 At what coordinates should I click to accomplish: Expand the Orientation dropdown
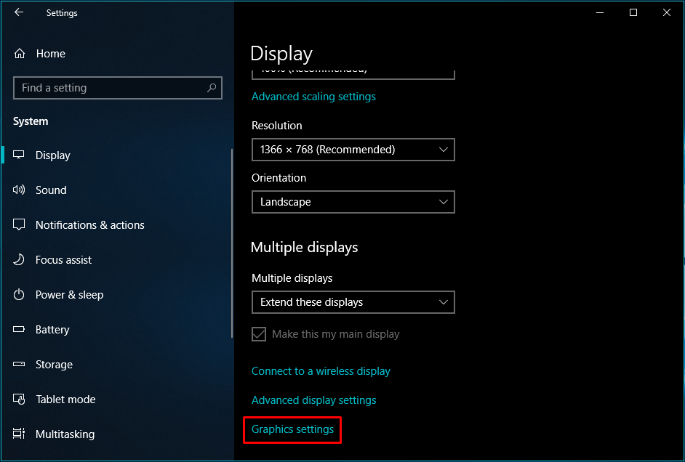(353, 202)
